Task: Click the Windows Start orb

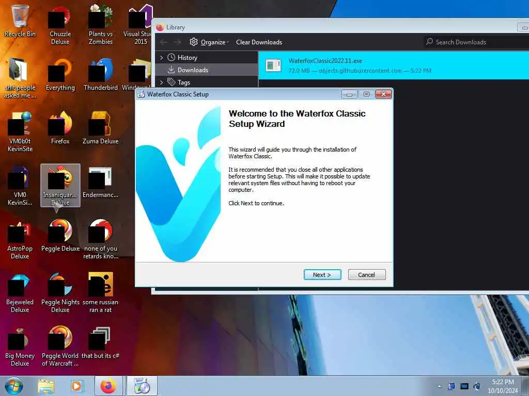Action: click(14, 386)
